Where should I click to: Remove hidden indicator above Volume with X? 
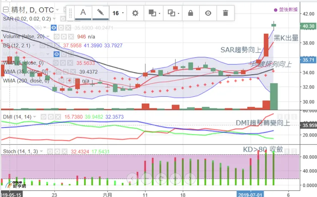tap(68, 28)
